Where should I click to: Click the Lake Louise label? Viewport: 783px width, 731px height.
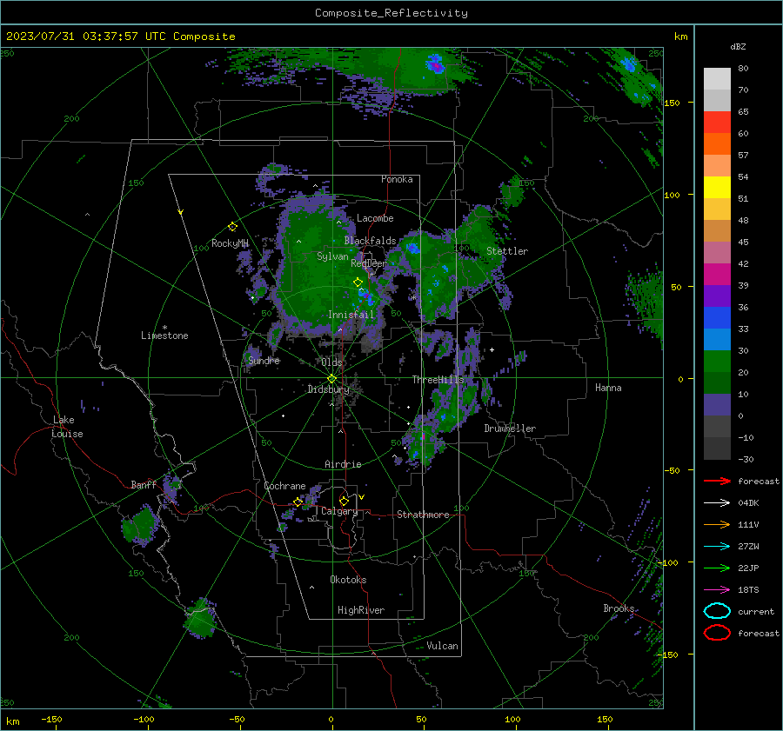point(67,427)
